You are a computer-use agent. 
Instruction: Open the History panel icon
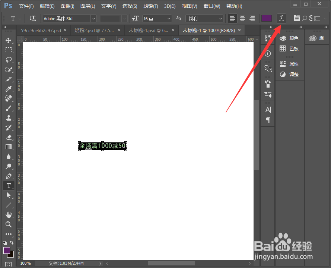[268, 38]
